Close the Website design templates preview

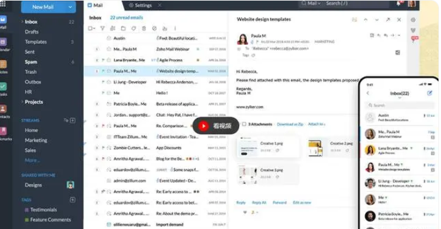pos(399,20)
